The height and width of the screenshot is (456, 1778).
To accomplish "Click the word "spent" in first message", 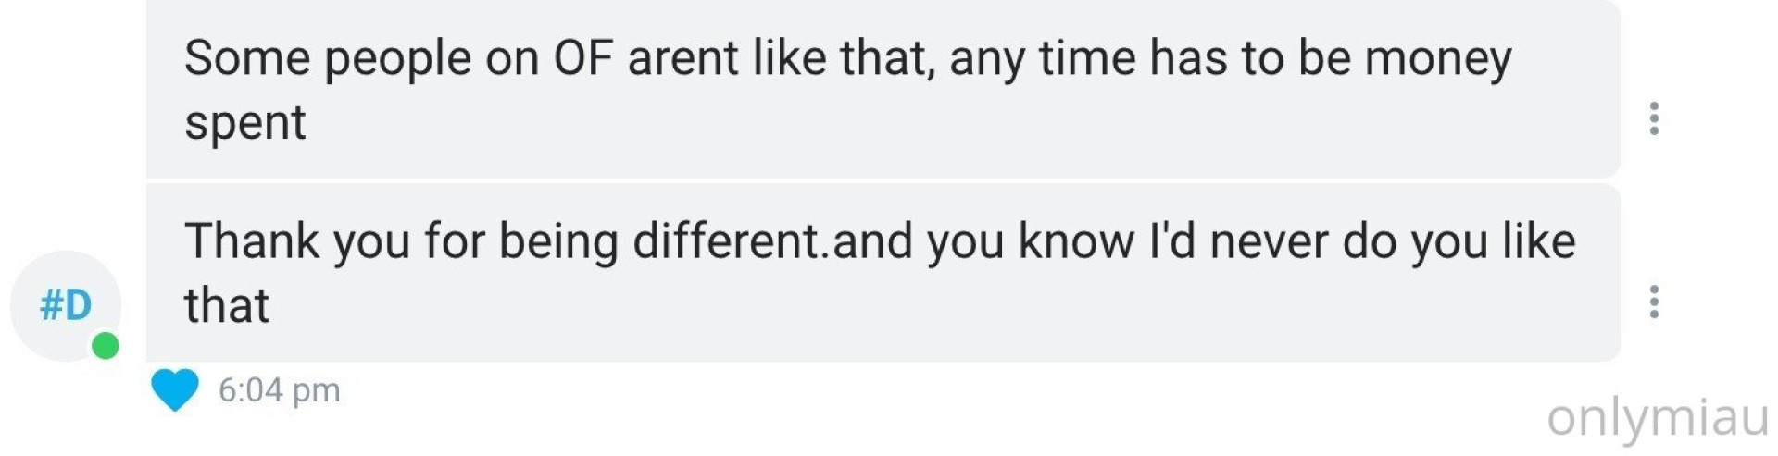I will (244, 123).
